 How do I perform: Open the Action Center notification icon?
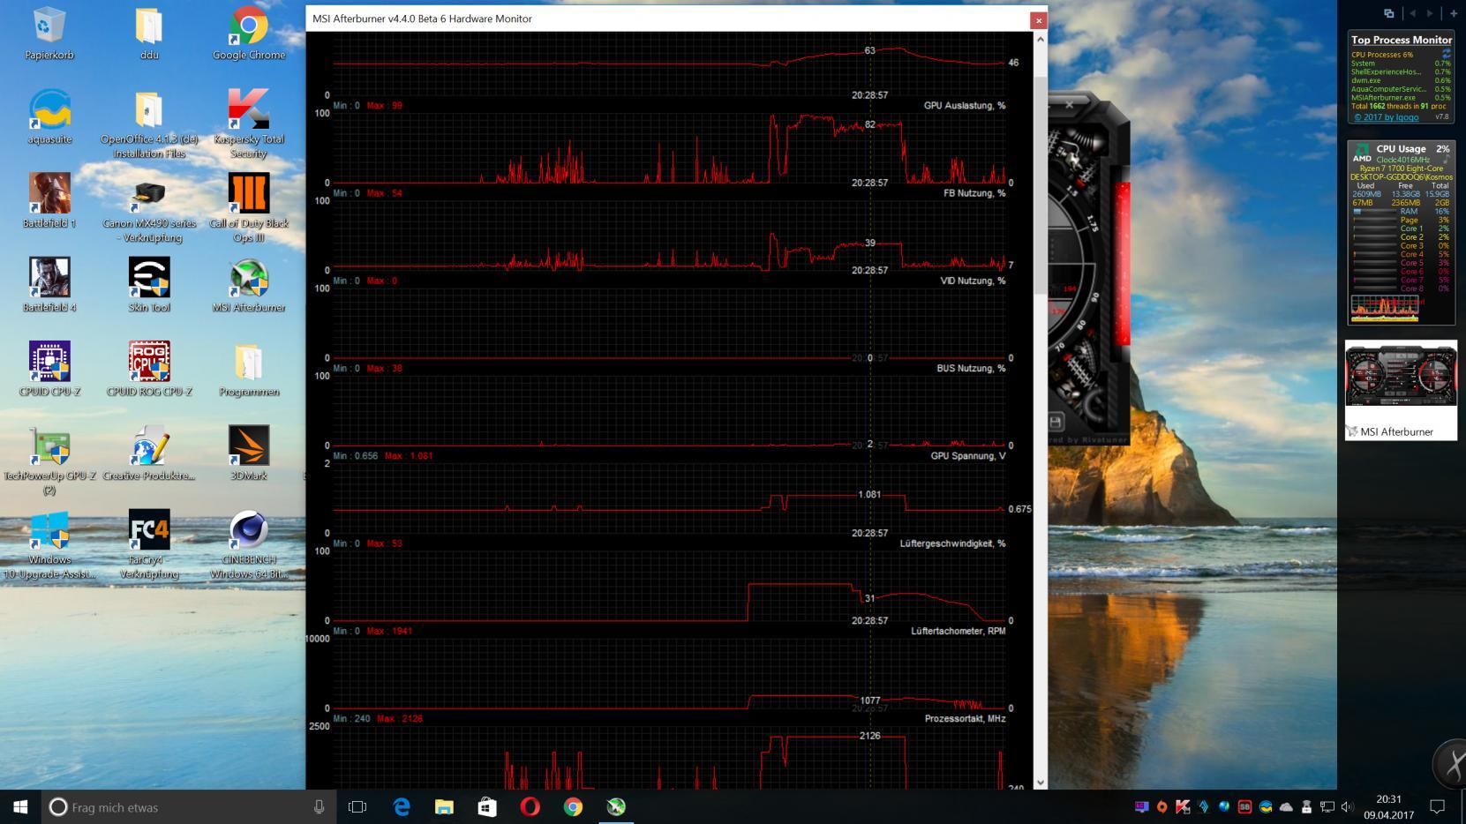(x=1438, y=806)
